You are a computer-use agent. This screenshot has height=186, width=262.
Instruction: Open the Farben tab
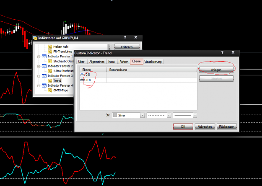pyautogui.click(x=124, y=62)
